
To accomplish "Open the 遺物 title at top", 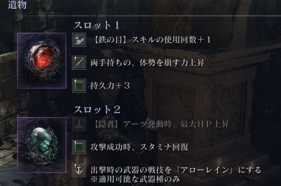I will point(17,5).
